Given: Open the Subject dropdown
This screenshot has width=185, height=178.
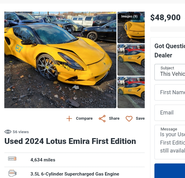Looking at the screenshot, I should click(x=170, y=72).
